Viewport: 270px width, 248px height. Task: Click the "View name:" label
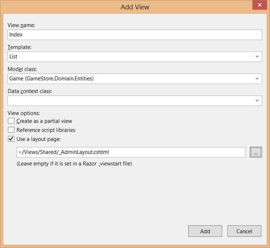[x=21, y=25]
